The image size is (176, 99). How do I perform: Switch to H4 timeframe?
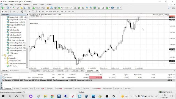point(62,12)
